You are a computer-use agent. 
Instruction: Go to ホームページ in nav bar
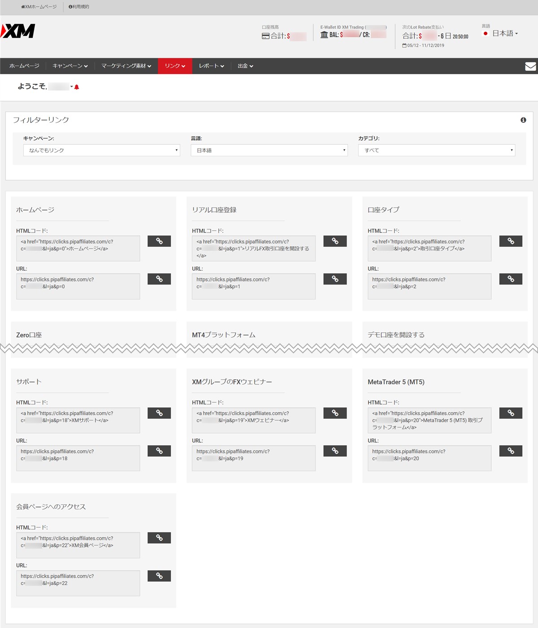click(x=24, y=66)
